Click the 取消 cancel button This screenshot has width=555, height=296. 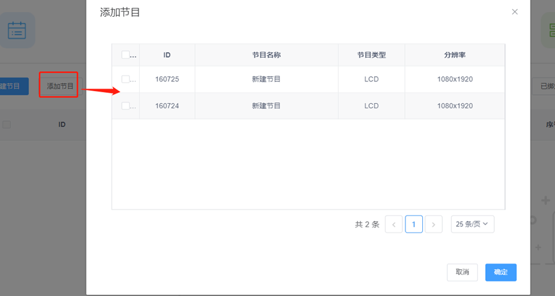pos(462,272)
